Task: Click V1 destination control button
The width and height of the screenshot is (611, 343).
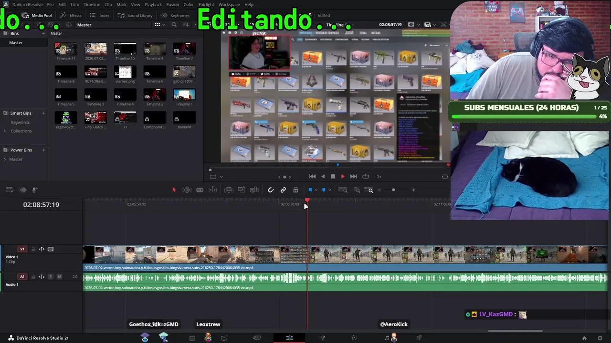Action: pos(22,249)
